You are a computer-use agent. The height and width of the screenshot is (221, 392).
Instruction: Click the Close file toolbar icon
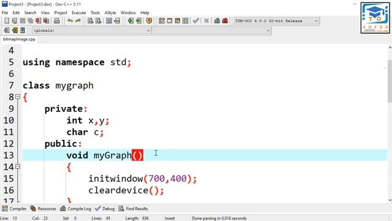[x=38, y=21]
